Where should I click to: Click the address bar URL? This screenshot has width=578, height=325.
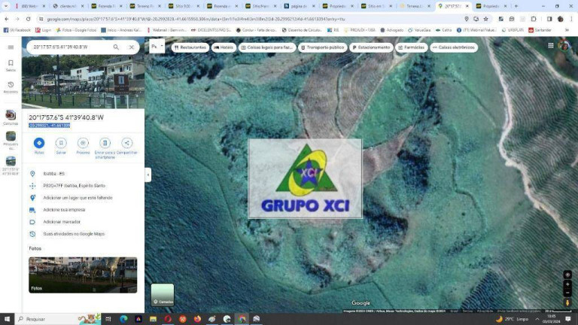coord(196,19)
